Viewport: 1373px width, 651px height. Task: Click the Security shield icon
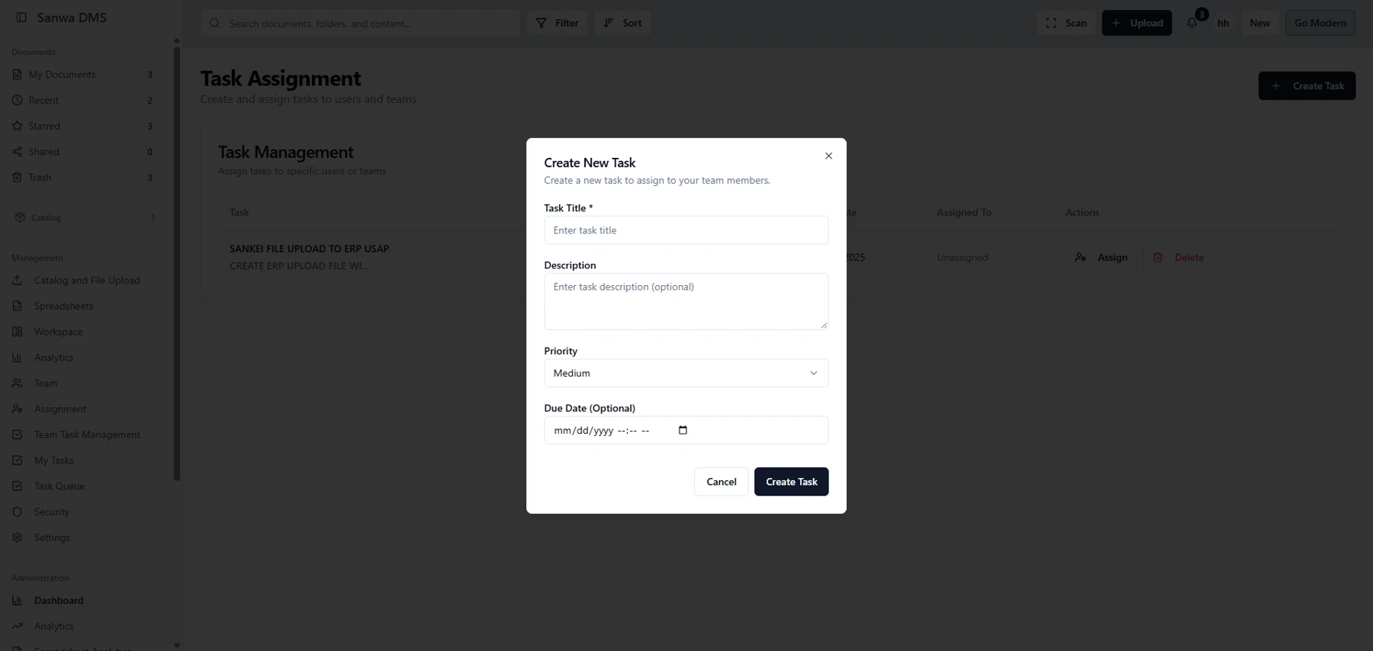coord(17,511)
